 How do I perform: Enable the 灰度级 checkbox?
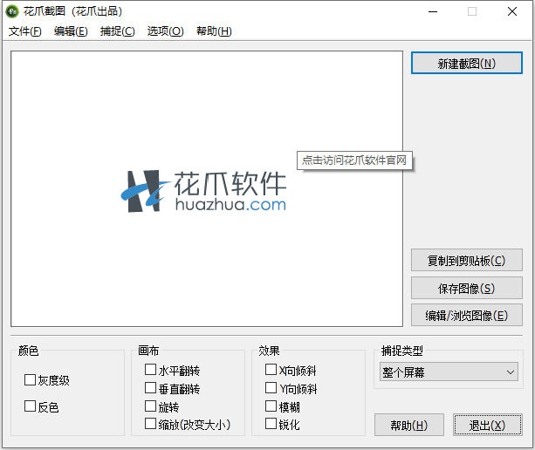[x=30, y=379]
